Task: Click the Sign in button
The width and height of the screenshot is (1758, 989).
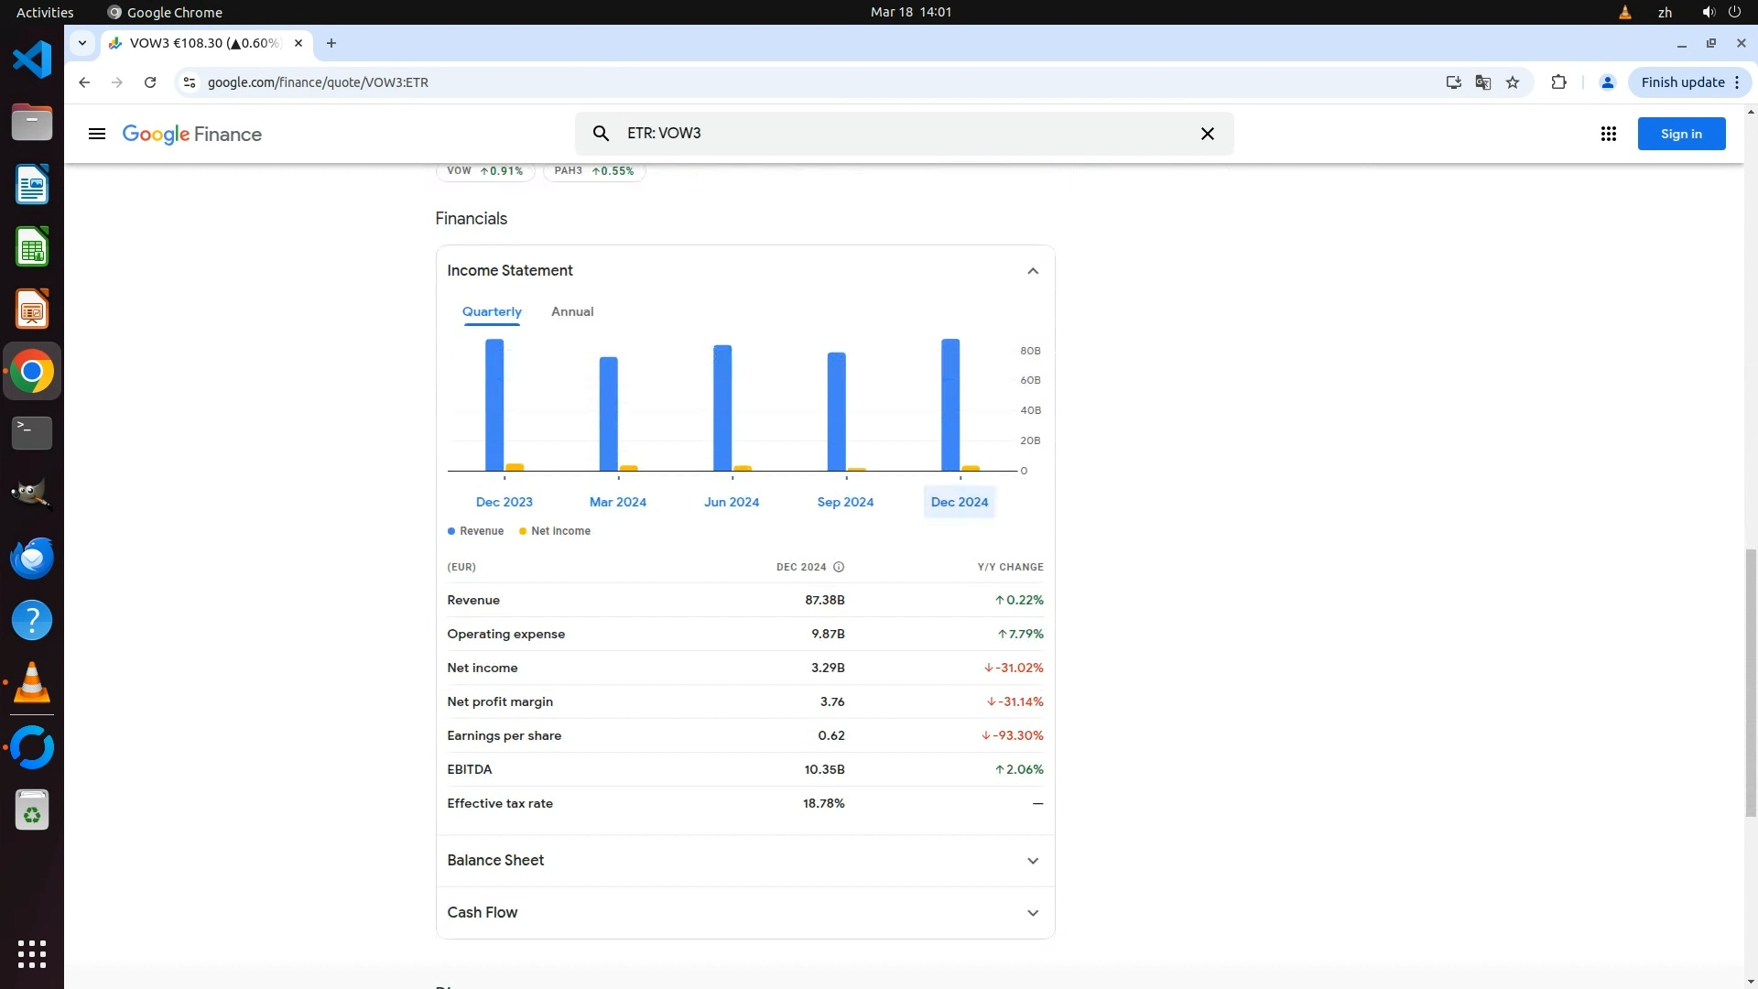Action: point(1681,134)
